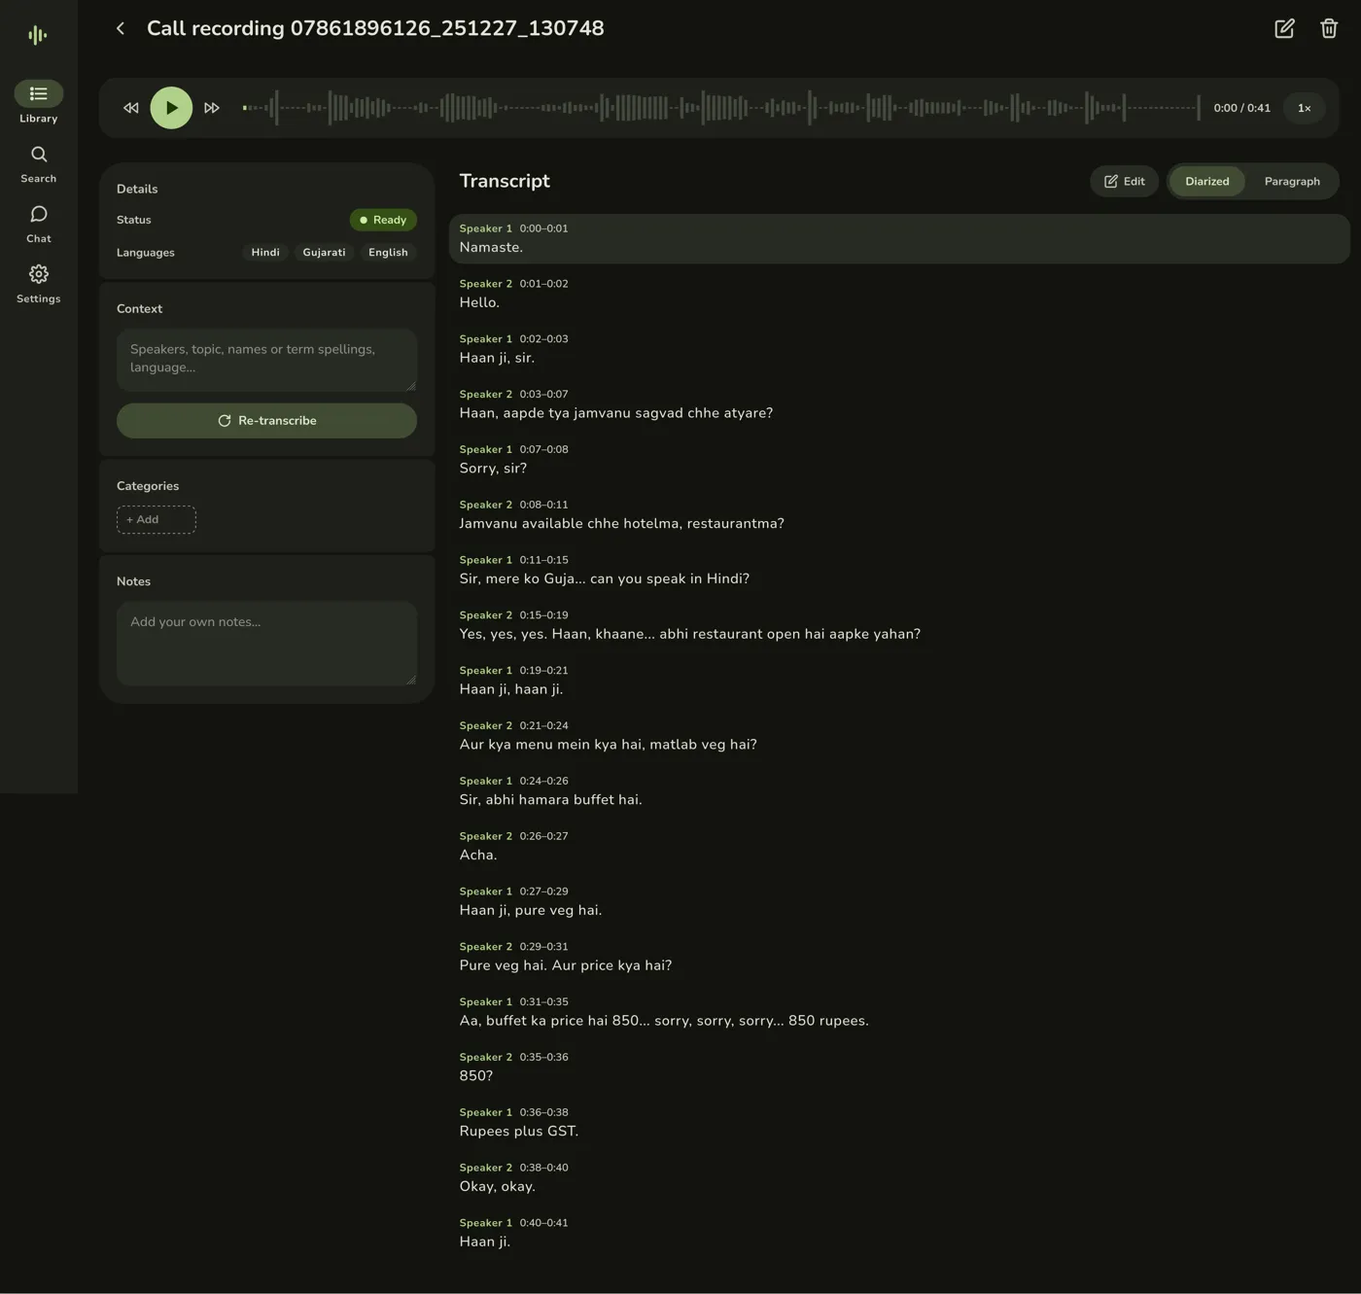The width and height of the screenshot is (1361, 1294).
Task: Add a category with + Add
Action: tap(157, 519)
